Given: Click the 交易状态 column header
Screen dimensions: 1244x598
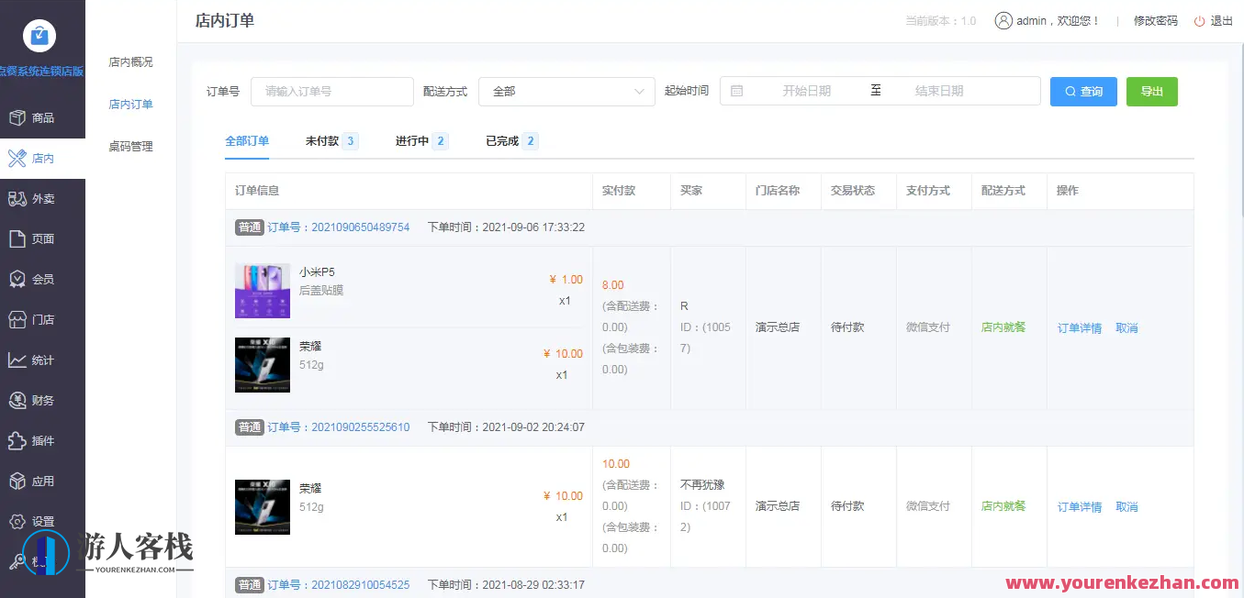Looking at the screenshot, I should pyautogui.click(x=853, y=191).
